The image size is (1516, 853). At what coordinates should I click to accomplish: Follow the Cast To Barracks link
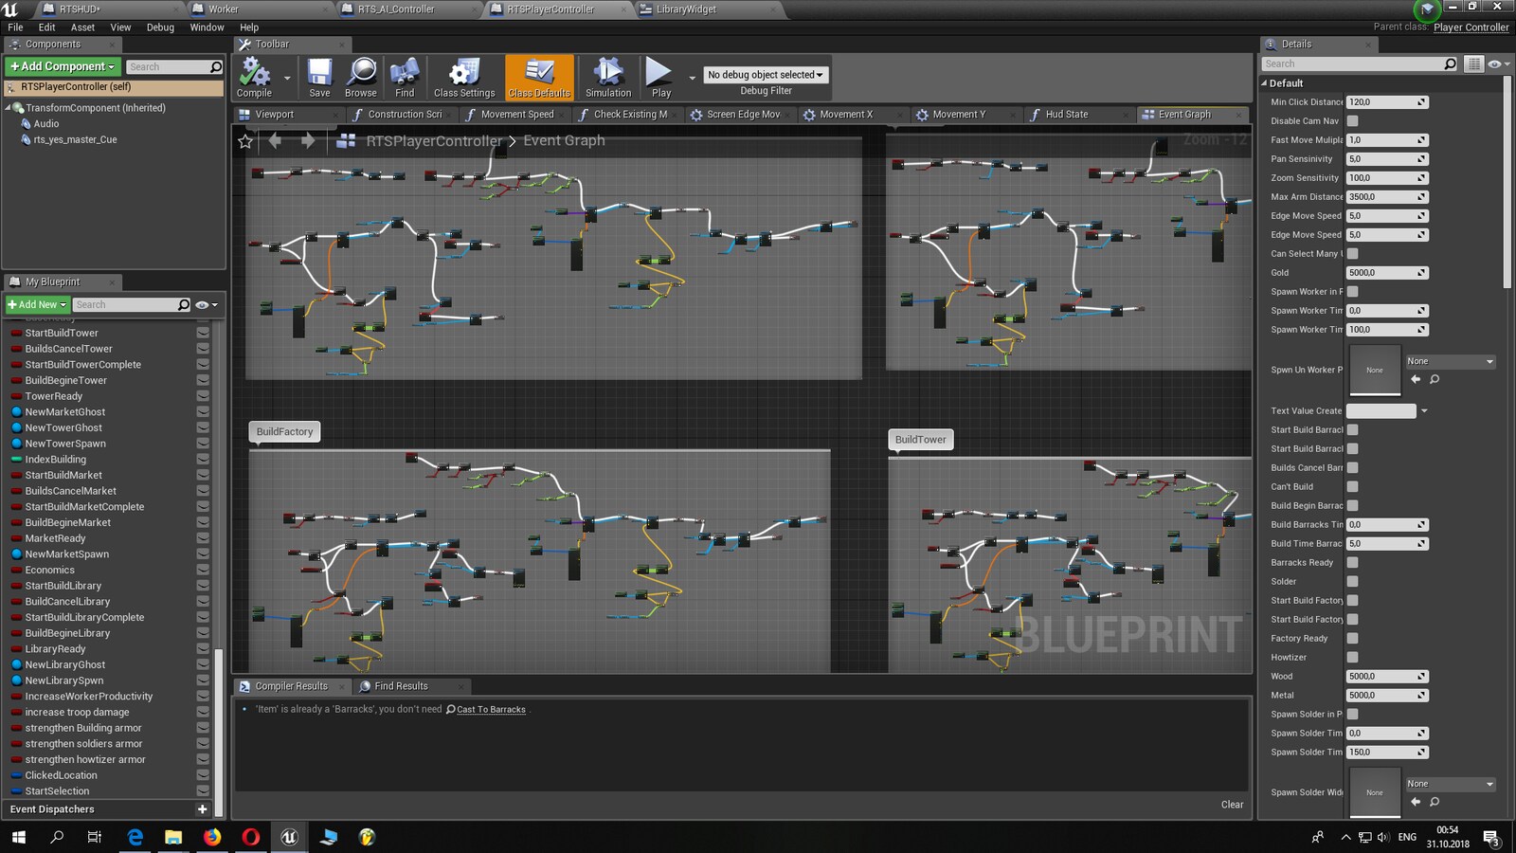492,709
